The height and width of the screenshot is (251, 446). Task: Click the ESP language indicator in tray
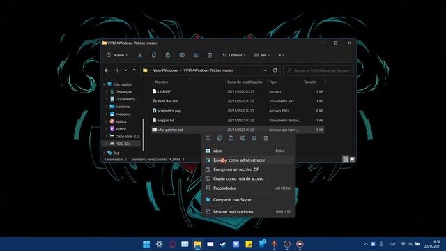pos(392,244)
